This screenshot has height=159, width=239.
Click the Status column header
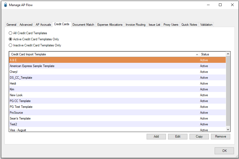[212, 54]
